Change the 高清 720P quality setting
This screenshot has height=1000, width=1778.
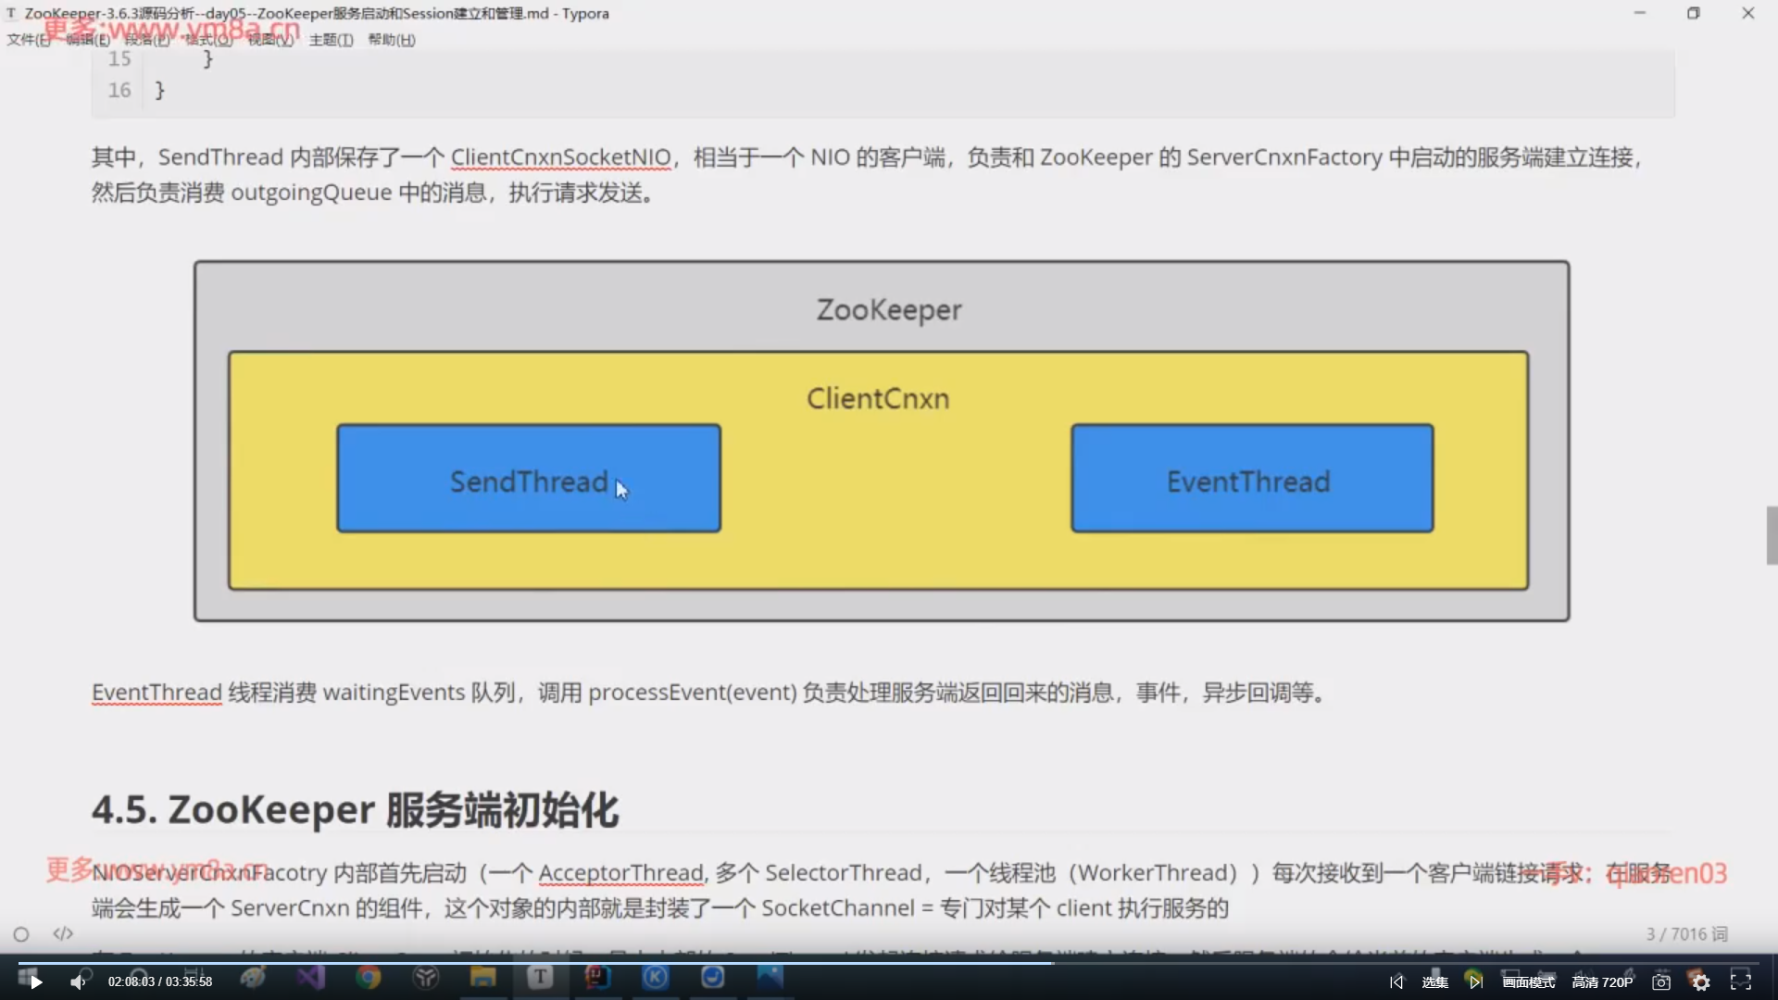click(1602, 981)
